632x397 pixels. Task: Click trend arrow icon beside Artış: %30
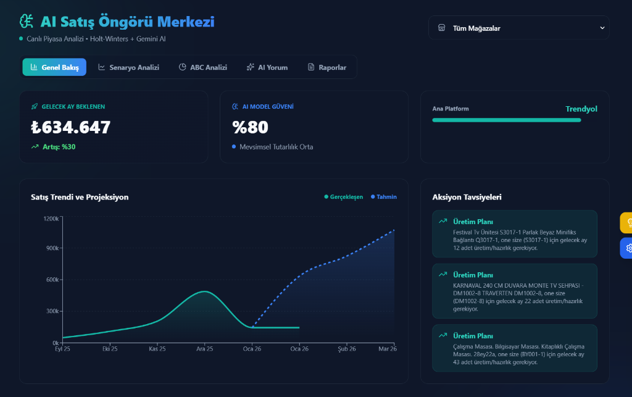pos(35,147)
